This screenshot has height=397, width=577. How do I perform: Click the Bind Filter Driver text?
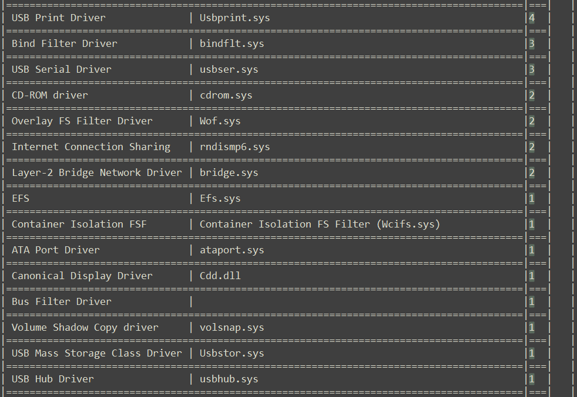pos(65,43)
